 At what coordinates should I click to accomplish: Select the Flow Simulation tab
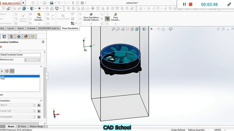tap(70, 28)
